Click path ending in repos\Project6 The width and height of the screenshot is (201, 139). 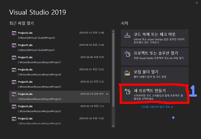(x=39, y=75)
